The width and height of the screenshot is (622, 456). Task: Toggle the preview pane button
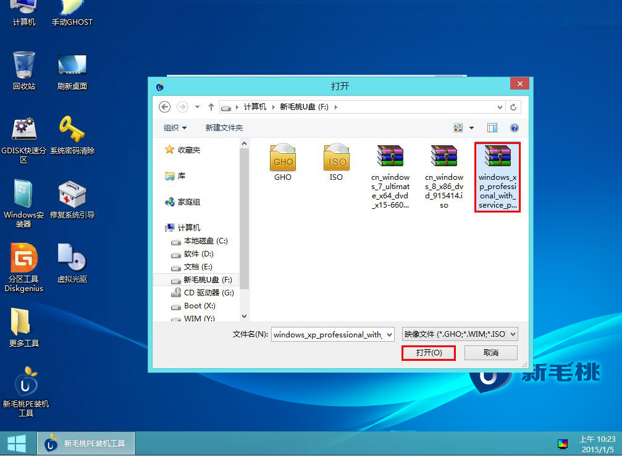click(x=492, y=128)
